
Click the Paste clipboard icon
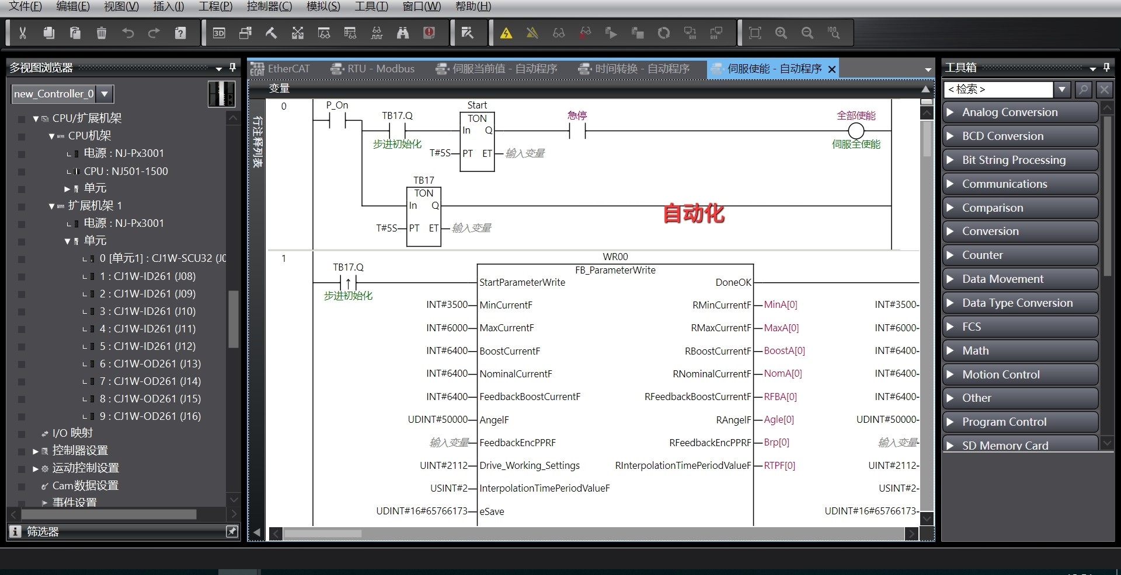75,33
